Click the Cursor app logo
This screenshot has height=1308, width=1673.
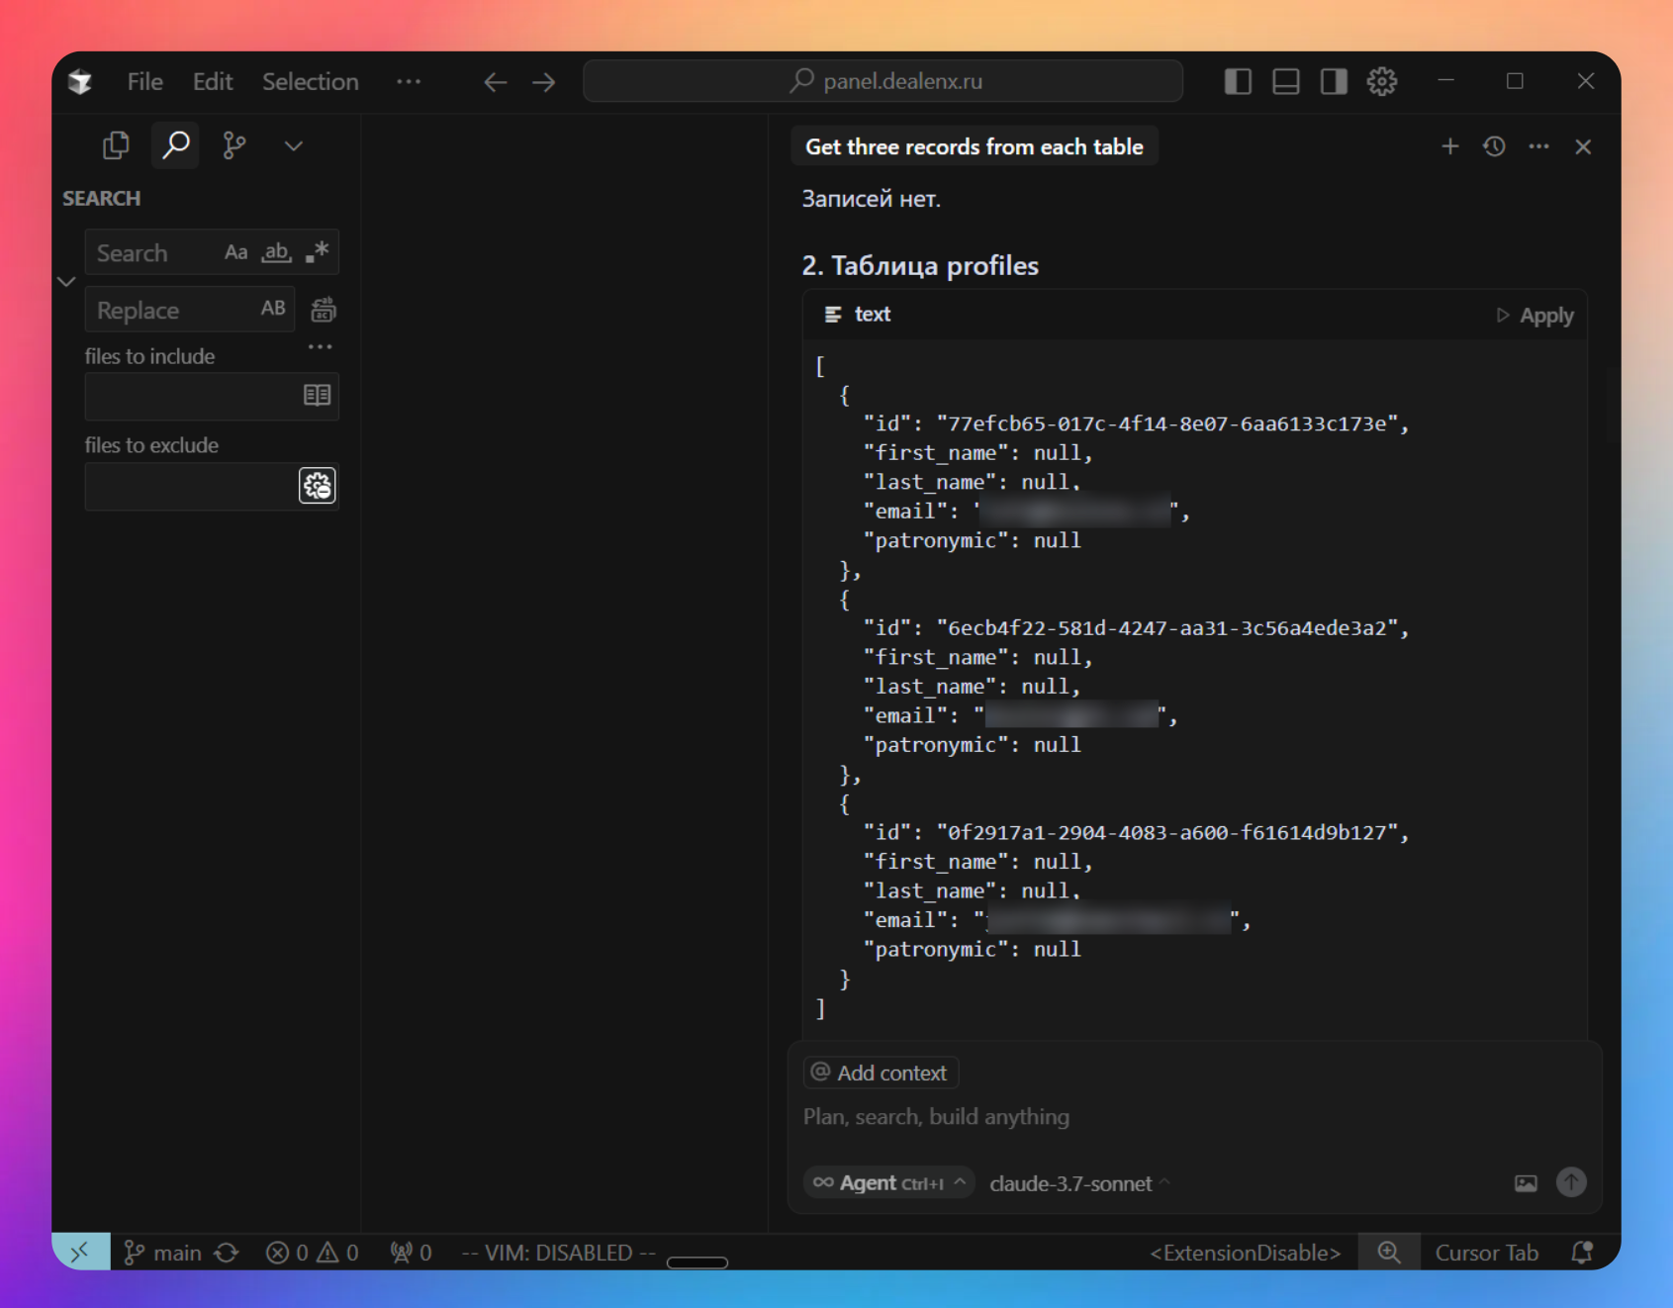click(x=80, y=81)
